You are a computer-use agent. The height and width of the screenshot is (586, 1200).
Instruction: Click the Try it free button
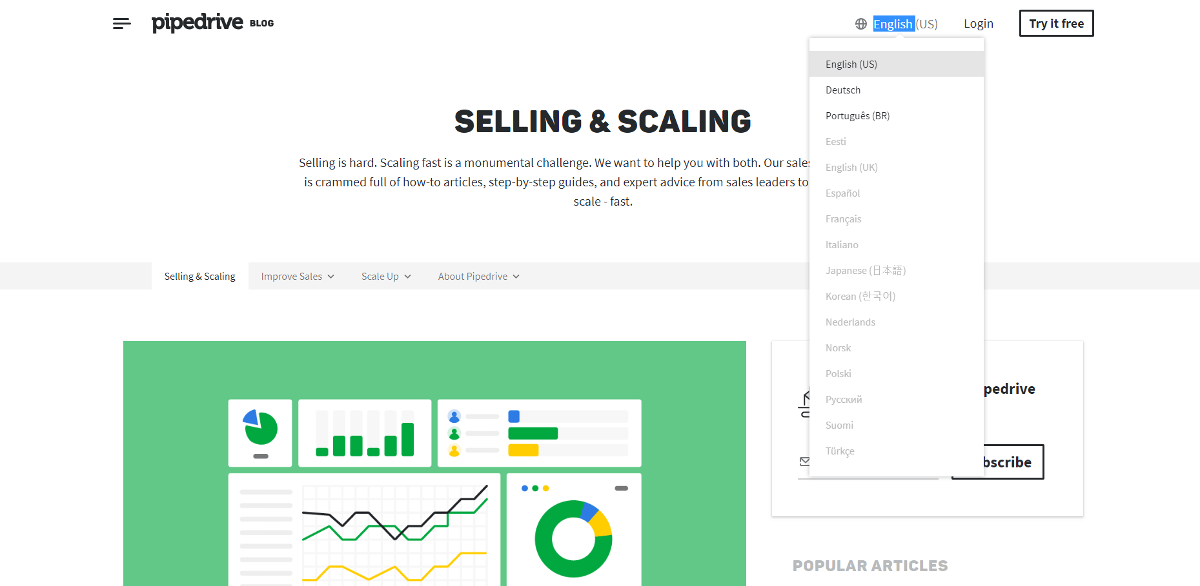pos(1056,23)
